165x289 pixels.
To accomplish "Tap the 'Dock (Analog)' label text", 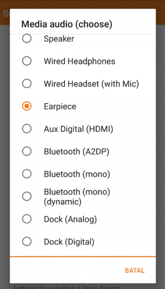I will coord(70,219).
